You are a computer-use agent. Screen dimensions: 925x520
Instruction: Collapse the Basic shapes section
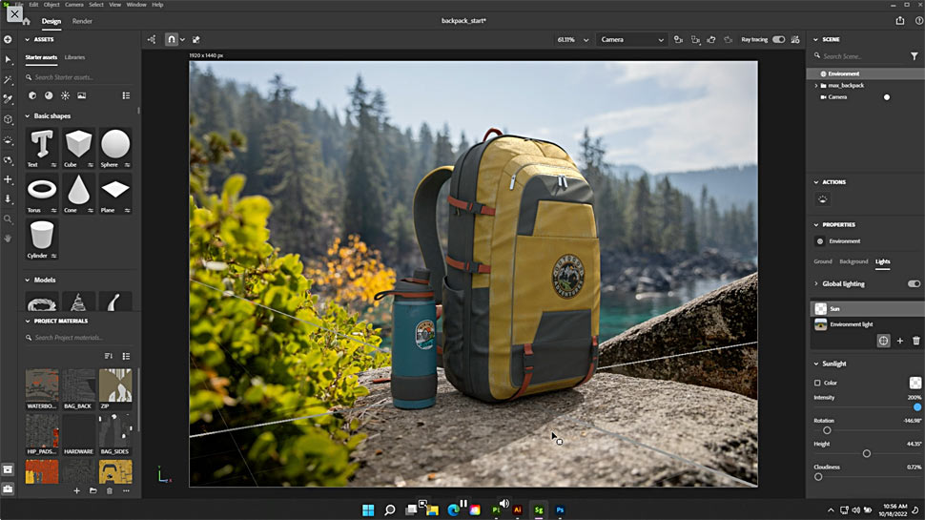coord(27,116)
